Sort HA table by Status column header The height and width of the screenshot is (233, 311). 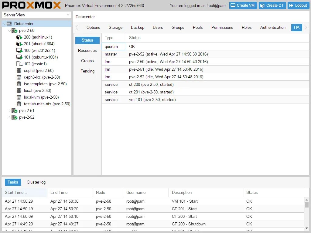click(x=217, y=38)
